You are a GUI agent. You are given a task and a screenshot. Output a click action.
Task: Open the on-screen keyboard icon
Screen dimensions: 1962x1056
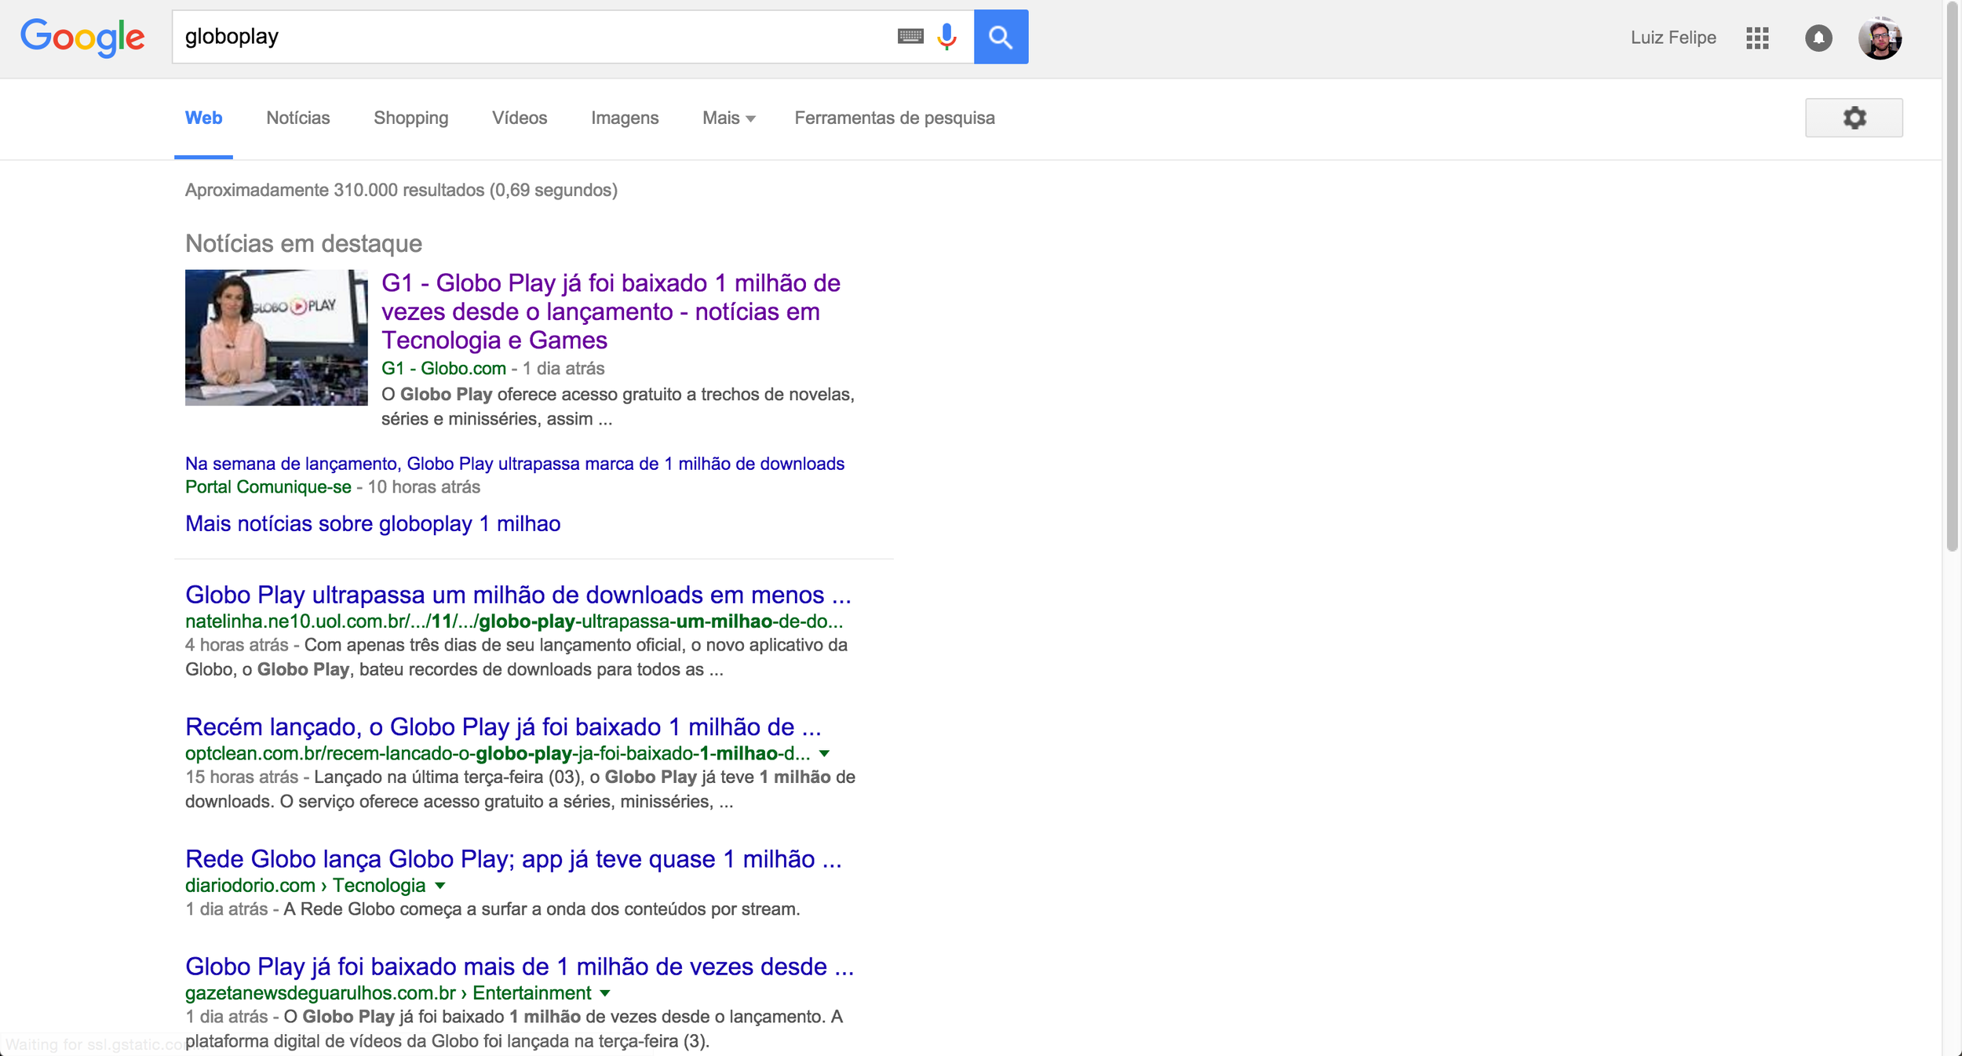click(910, 37)
